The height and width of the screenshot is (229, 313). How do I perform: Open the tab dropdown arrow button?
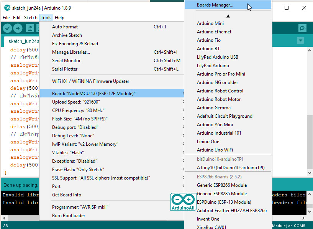tap(300, 41)
